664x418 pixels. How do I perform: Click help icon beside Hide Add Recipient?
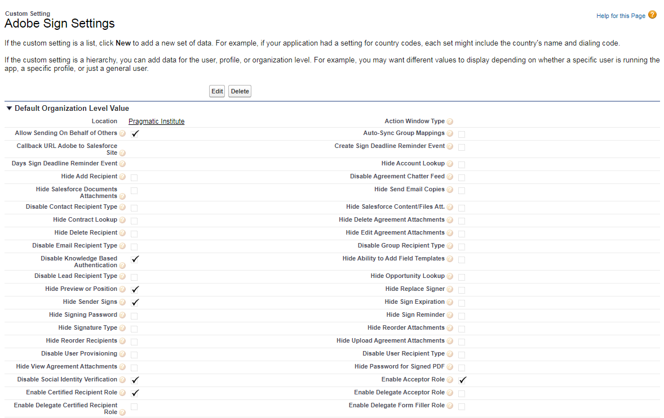[122, 177]
